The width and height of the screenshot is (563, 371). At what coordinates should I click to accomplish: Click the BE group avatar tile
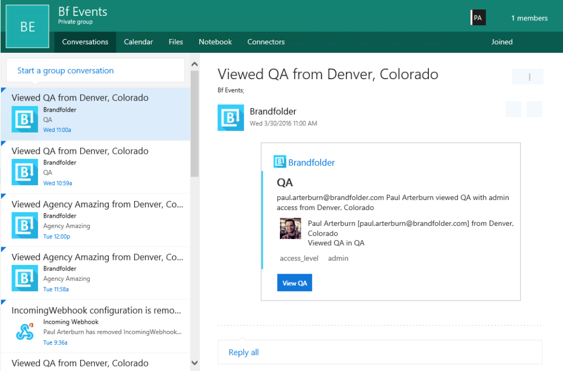27,26
